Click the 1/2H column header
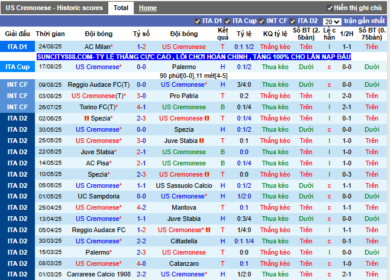The image size is (390, 280). [347, 34]
